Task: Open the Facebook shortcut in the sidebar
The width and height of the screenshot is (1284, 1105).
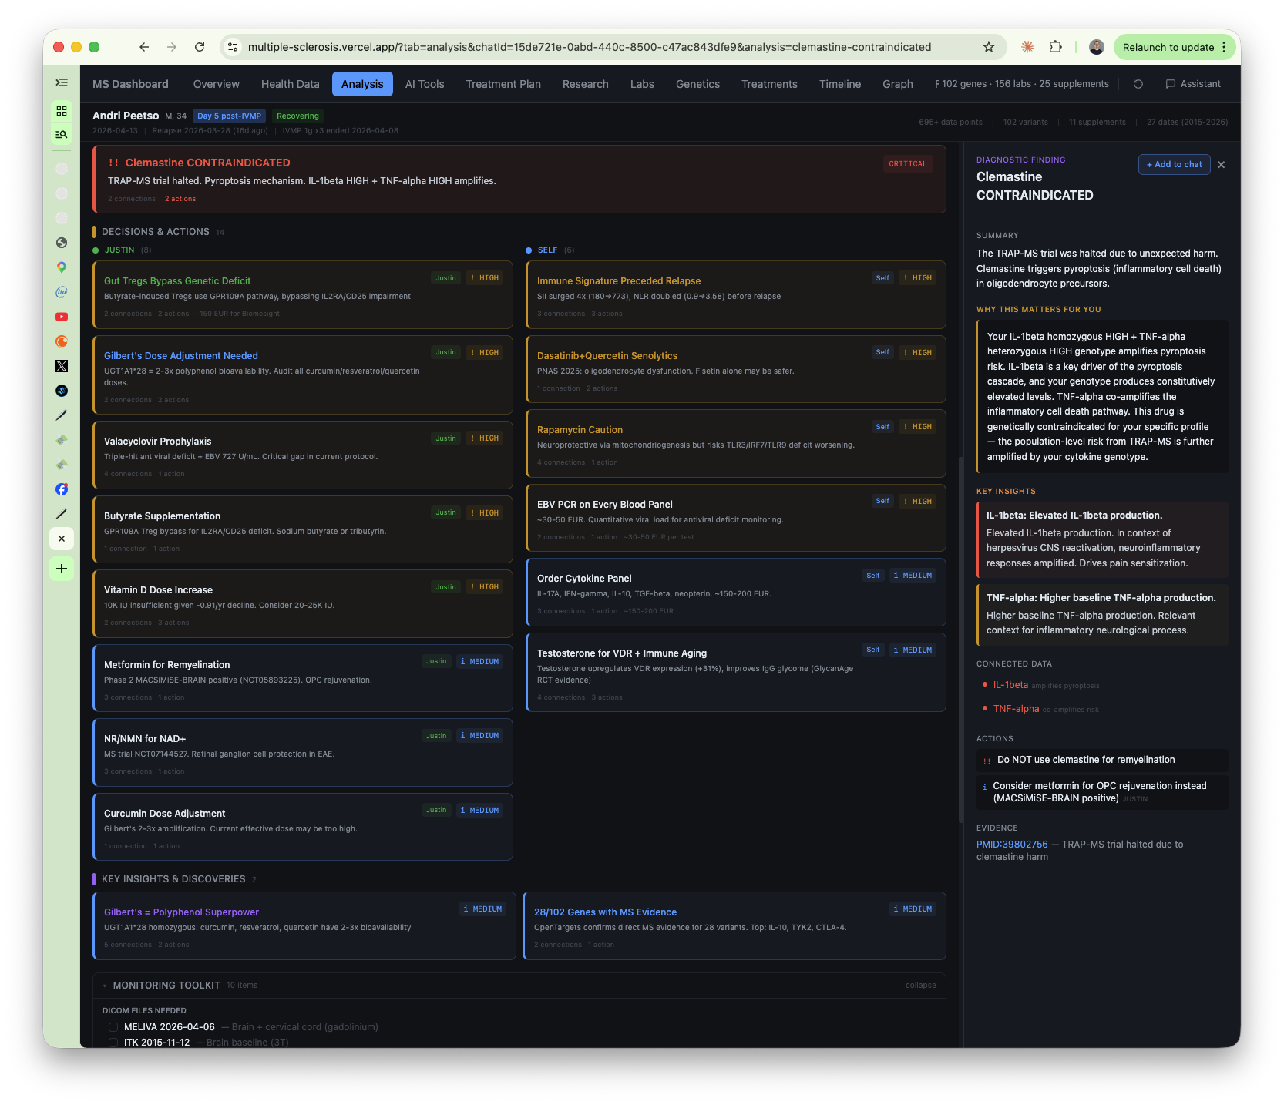Action: 62,489
